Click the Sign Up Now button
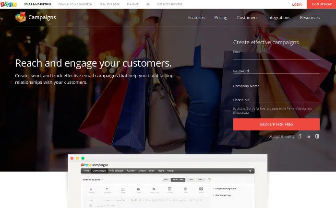This screenshot has width=336, height=208. pyautogui.click(x=322, y=4)
